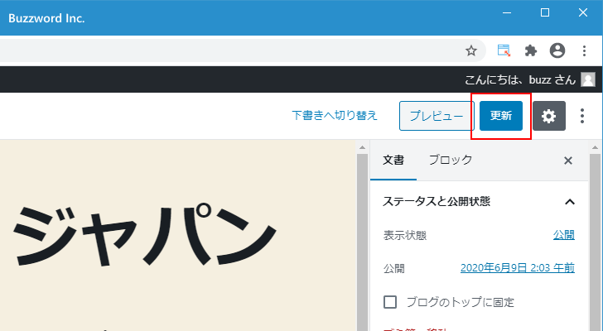Bookmark this page with the star icon

(471, 50)
